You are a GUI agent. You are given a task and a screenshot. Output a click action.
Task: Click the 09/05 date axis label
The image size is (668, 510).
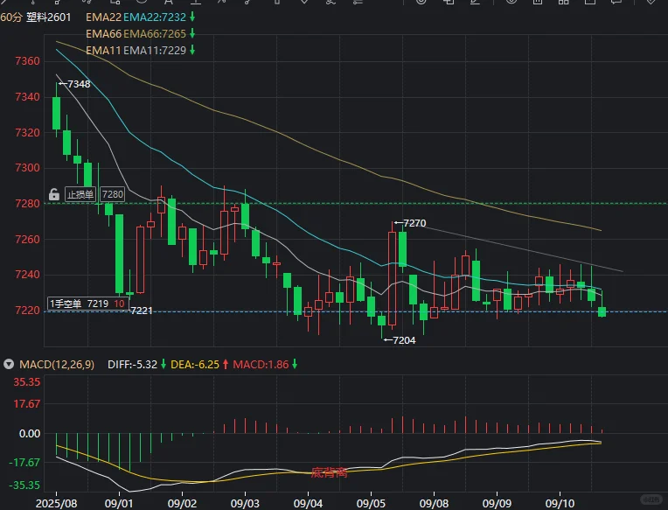[371, 504]
